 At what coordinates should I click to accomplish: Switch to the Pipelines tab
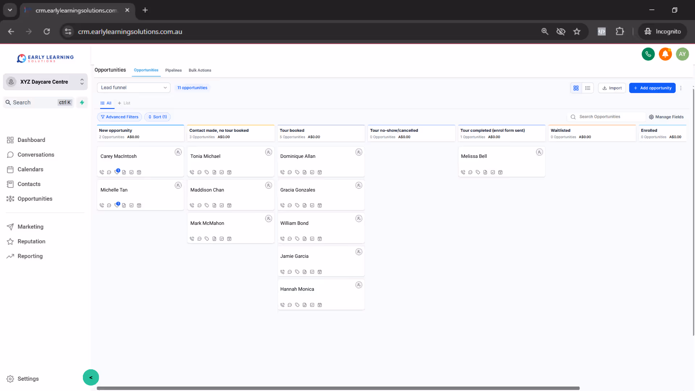coord(173,70)
